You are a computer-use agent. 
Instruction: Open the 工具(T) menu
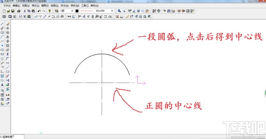pyautogui.click(x=85, y=5)
